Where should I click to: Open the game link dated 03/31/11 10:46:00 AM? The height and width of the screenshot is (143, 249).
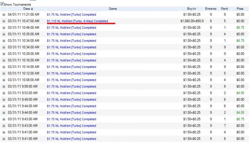(x=71, y=28)
